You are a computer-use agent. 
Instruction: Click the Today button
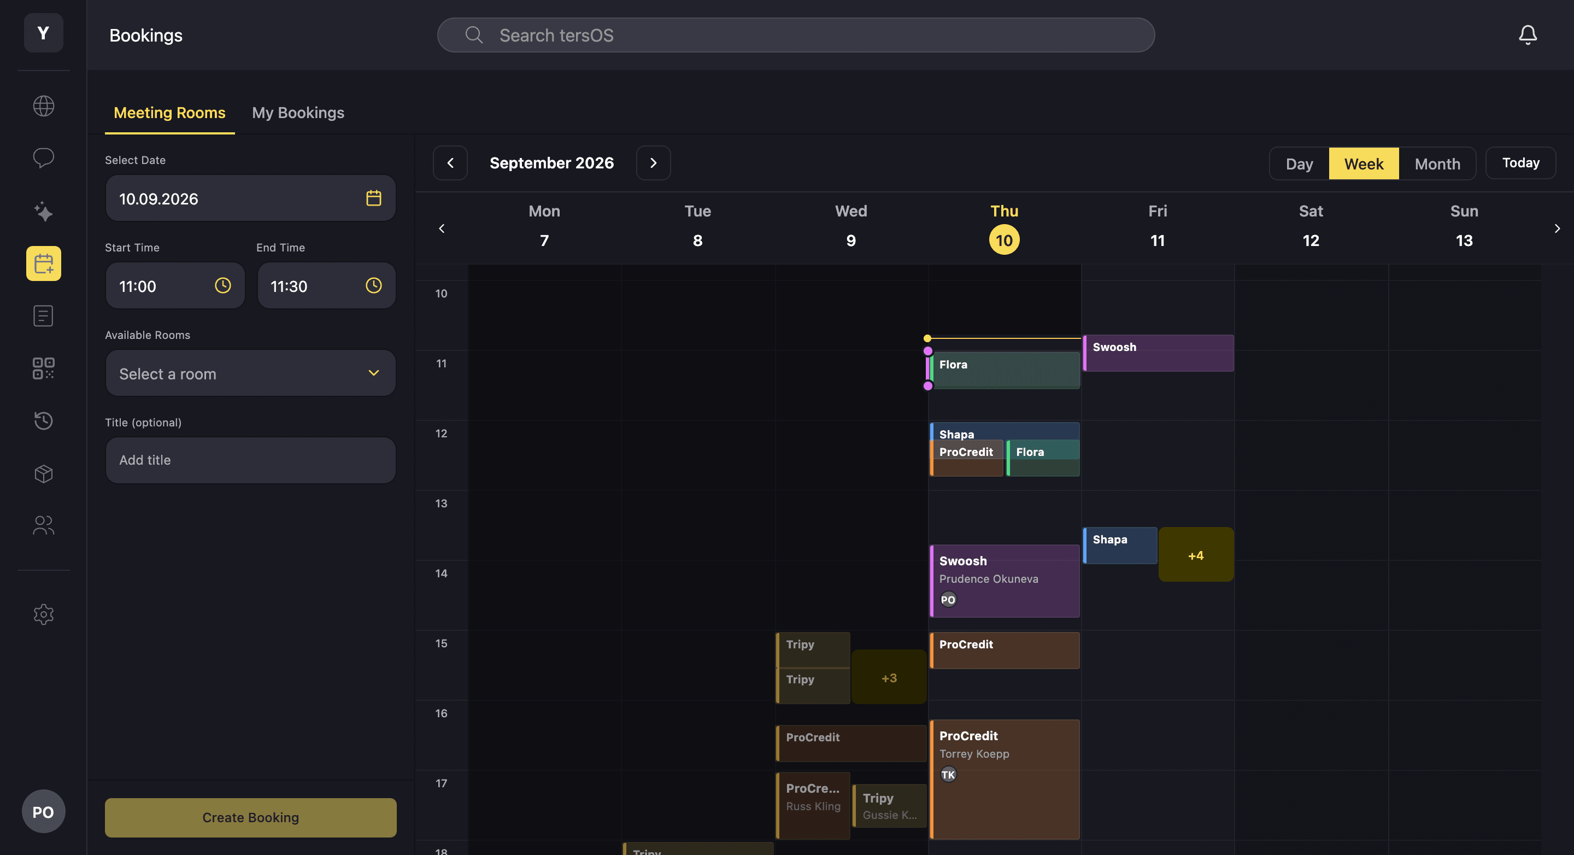coord(1521,163)
